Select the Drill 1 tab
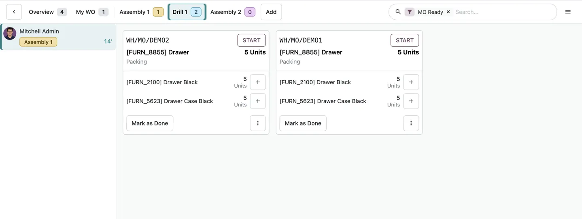The image size is (582, 219). pos(187,12)
